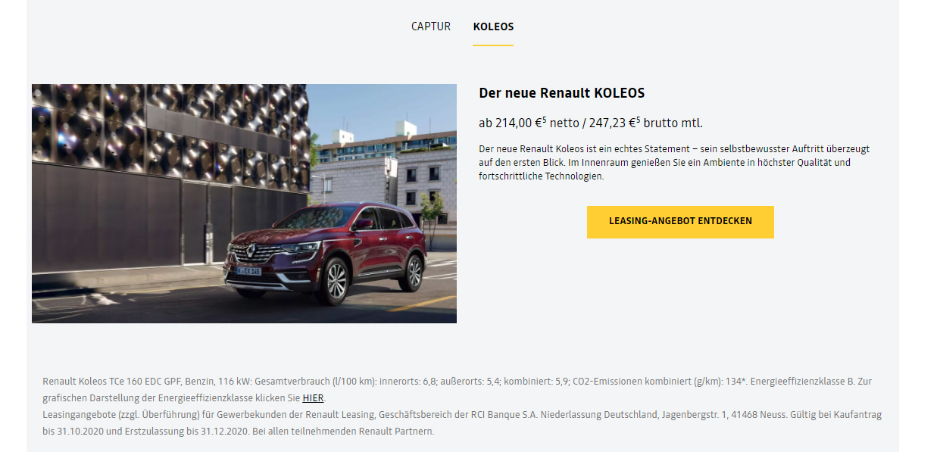Viewport: 940px width, 452px height.
Task: Click the yellow underline below KOLEOS tab
Action: pos(493,45)
